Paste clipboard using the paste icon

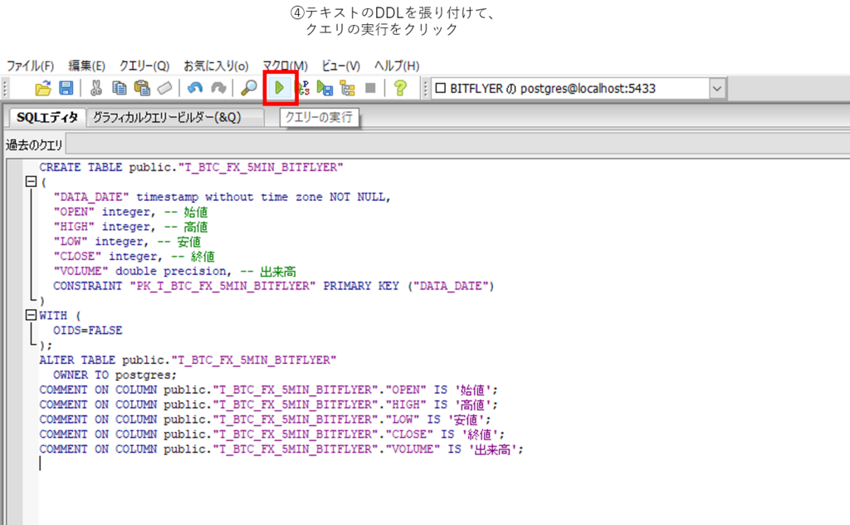click(x=142, y=88)
